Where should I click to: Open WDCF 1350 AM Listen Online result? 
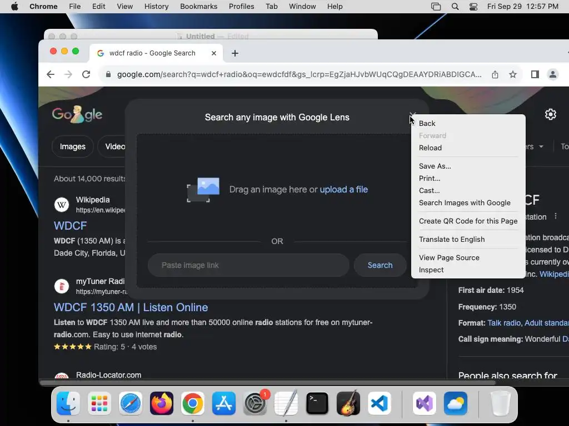point(131,307)
